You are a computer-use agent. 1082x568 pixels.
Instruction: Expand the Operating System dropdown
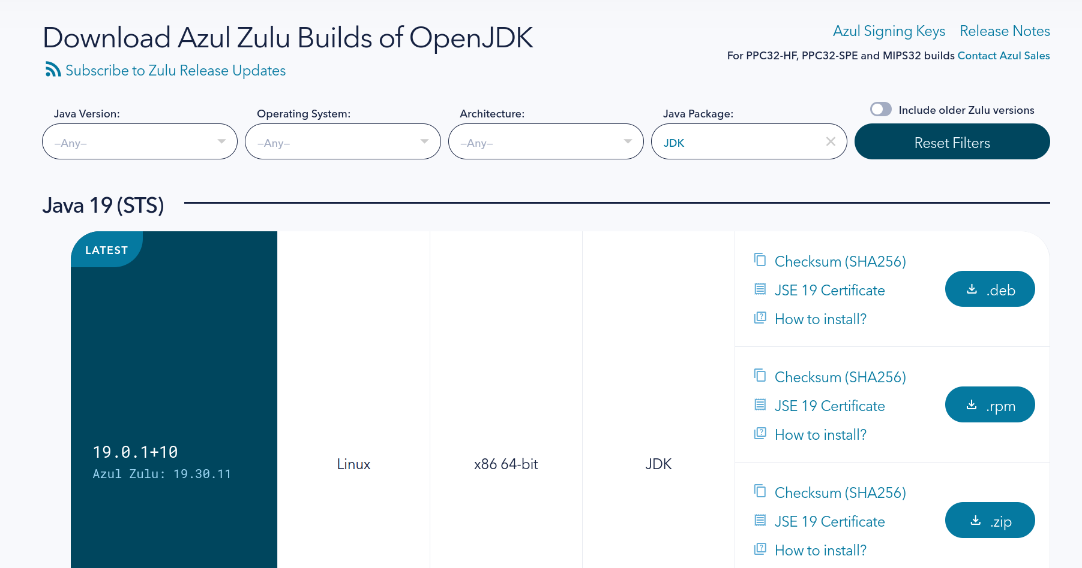[342, 142]
